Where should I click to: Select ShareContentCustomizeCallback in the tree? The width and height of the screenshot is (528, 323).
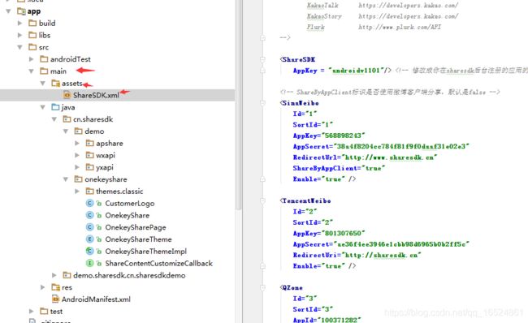[158, 263]
